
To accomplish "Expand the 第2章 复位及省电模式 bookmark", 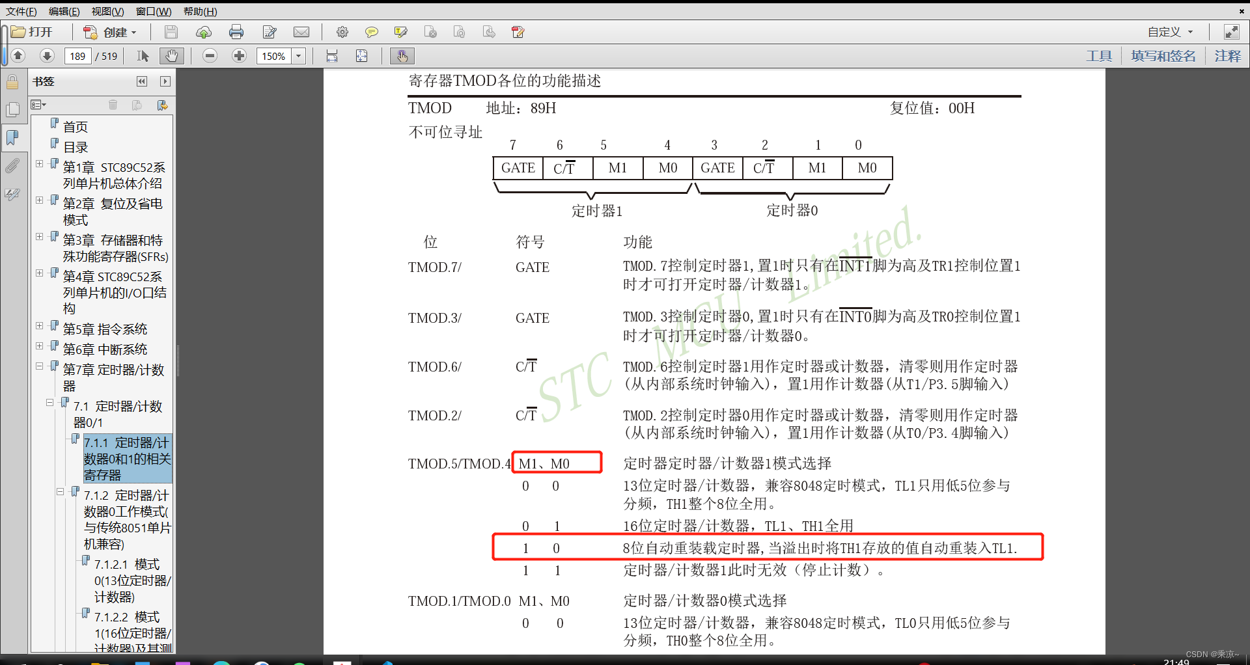I will [x=39, y=200].
